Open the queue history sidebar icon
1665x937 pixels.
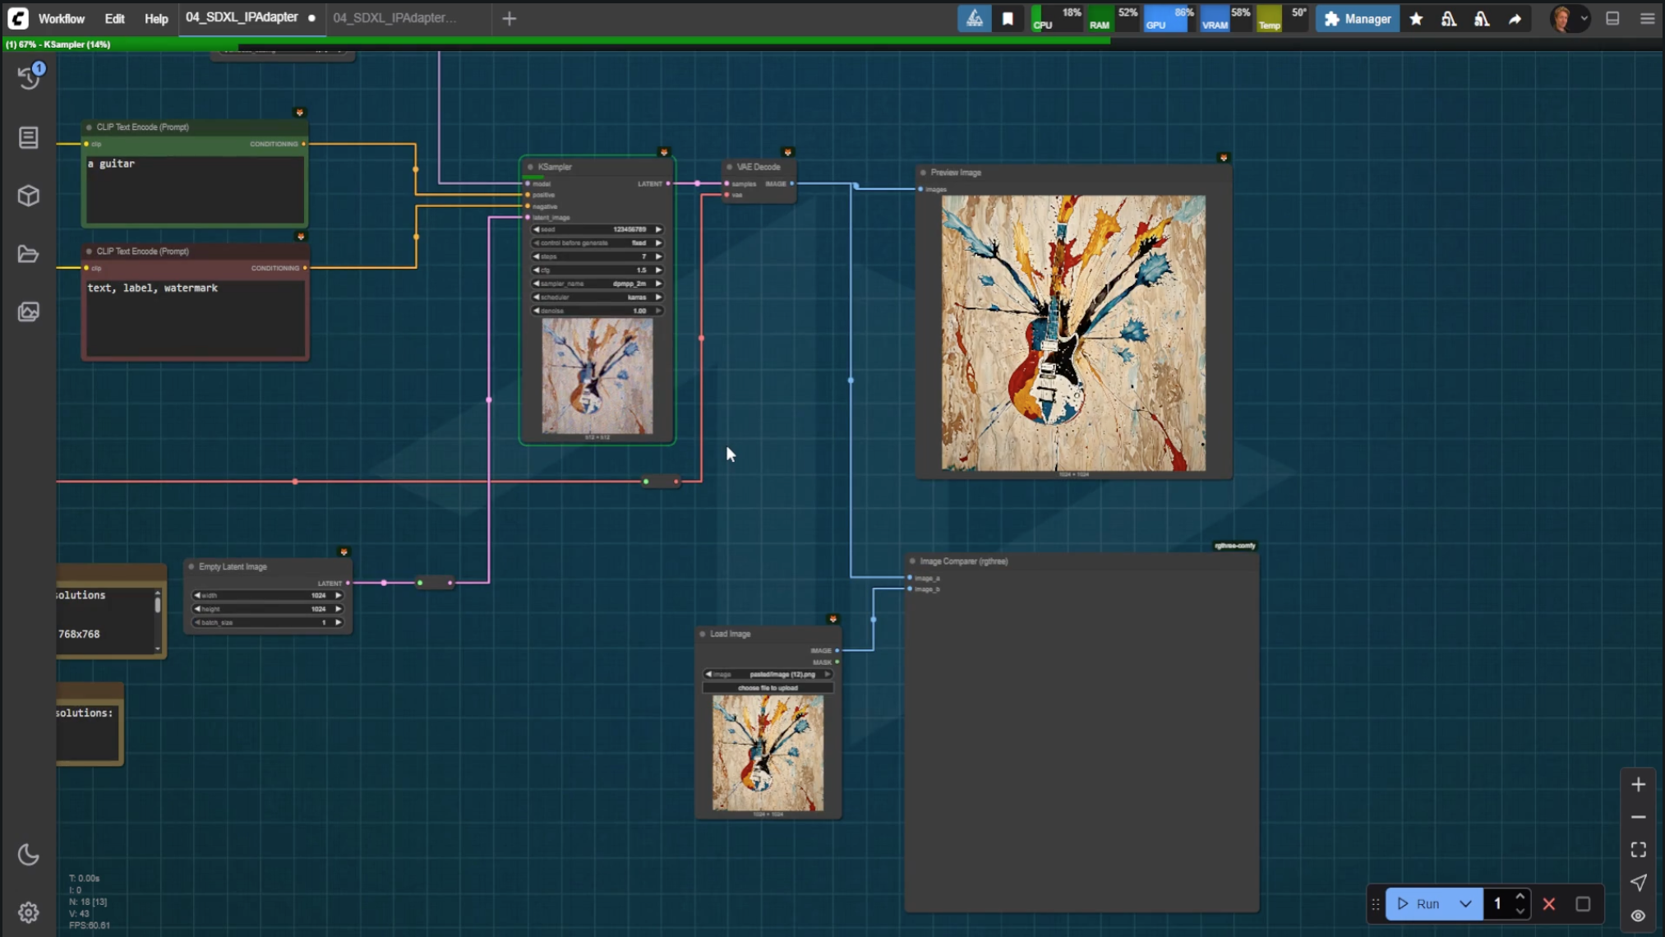pyautogui.click(x=29, y=77)
